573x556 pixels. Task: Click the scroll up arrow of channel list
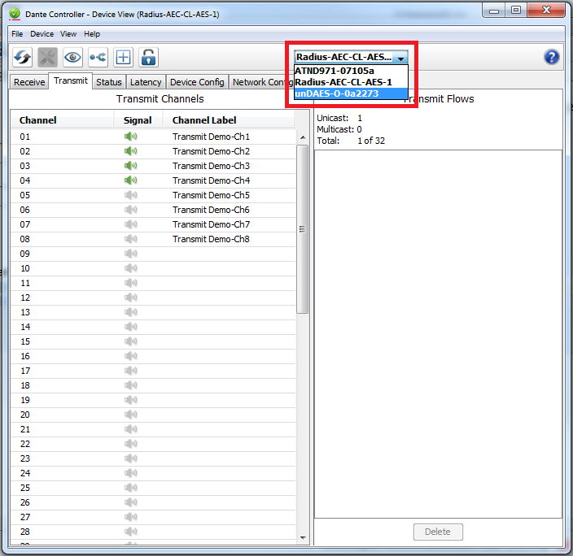[303, 137]
